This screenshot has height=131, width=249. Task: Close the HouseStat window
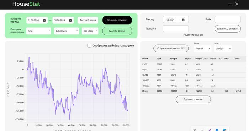click(237, 4)
